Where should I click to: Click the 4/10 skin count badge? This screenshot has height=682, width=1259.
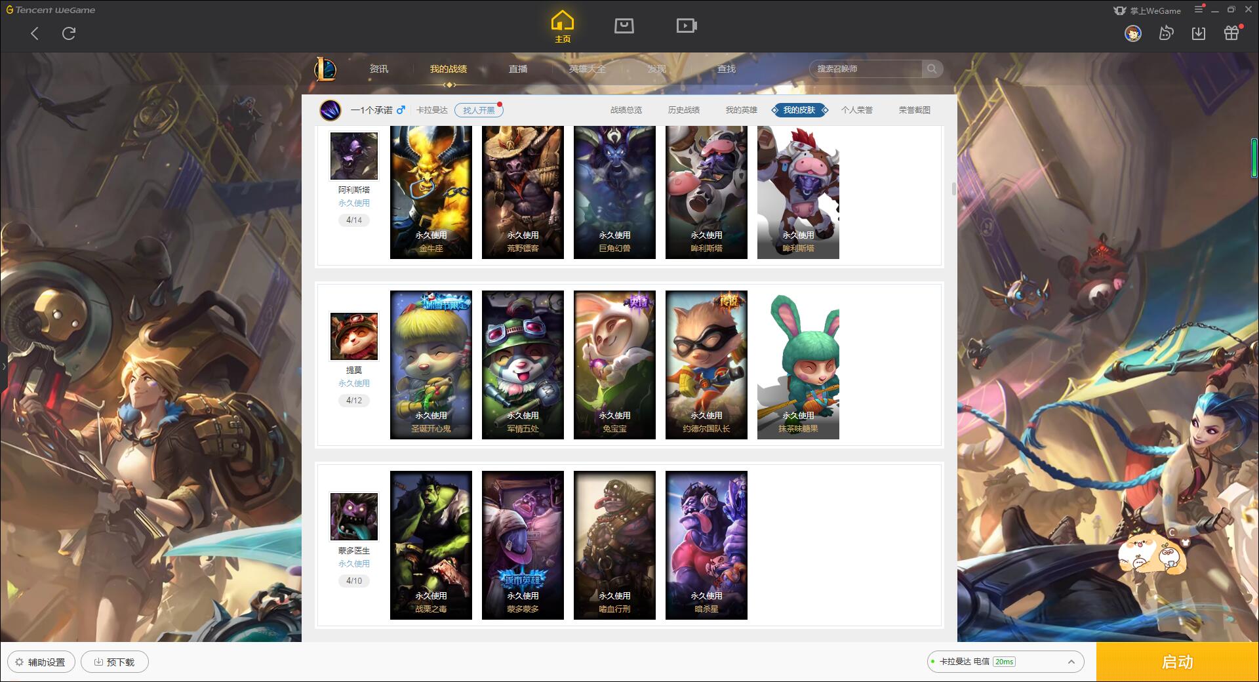354,581
